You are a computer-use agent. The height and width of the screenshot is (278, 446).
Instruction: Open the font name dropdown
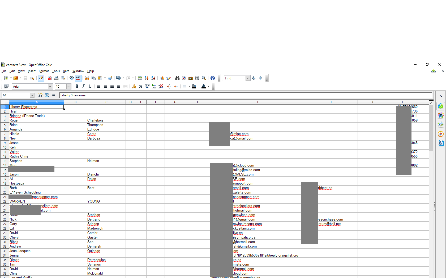tap(50, 86)
